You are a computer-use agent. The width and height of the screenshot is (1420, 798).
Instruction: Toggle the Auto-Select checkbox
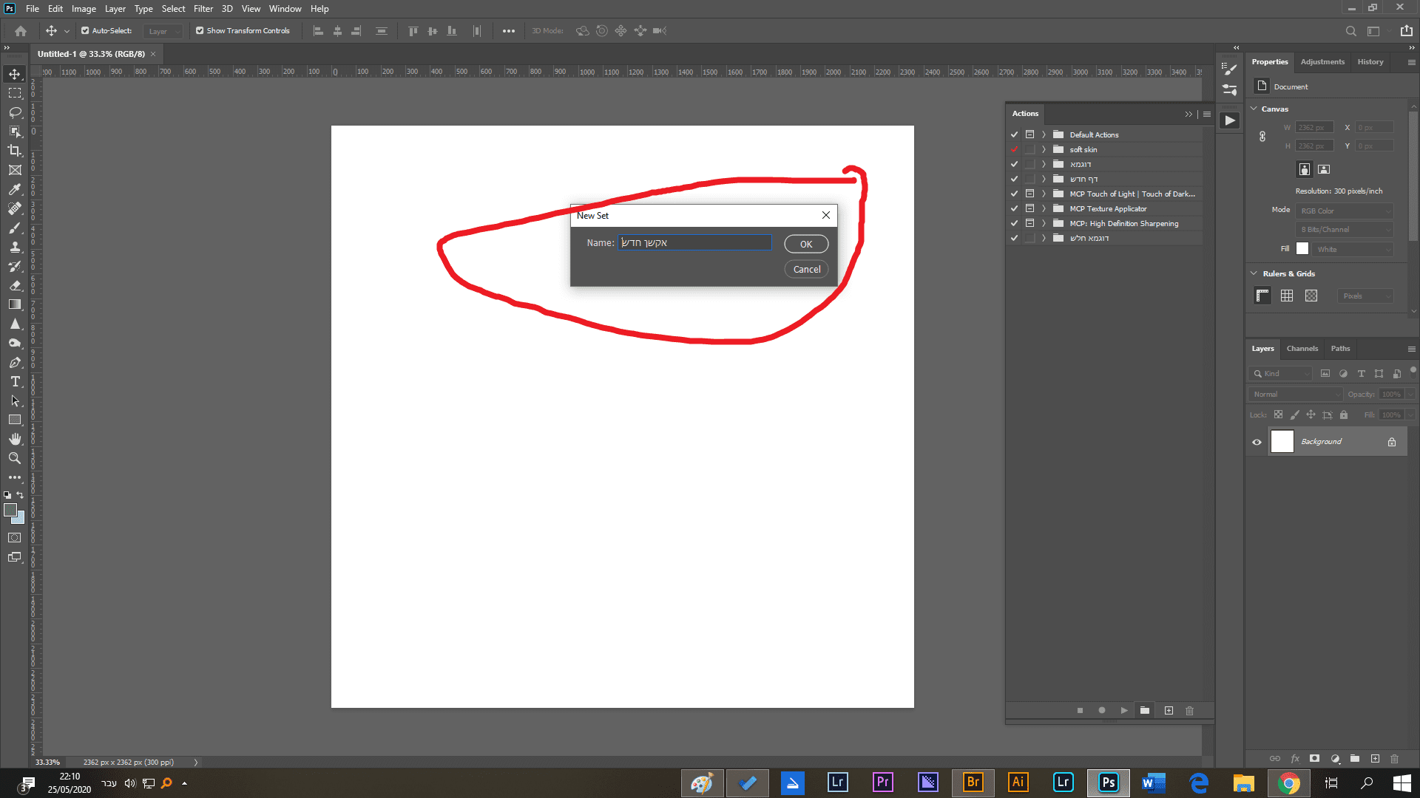coord(85,31)
